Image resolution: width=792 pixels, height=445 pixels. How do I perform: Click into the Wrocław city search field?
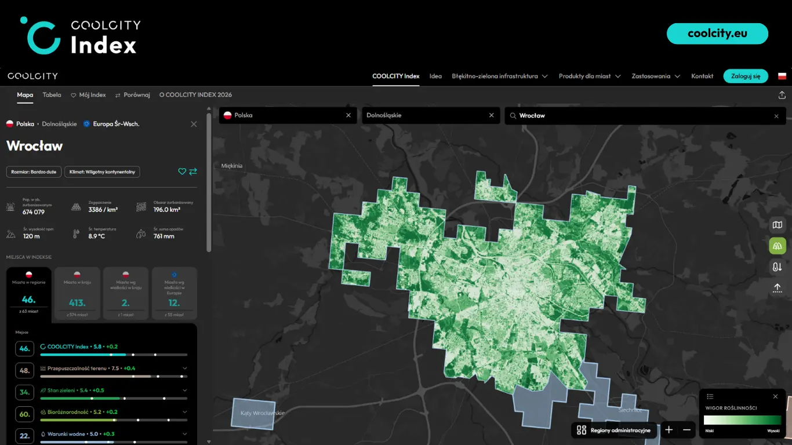click(645, 116)
